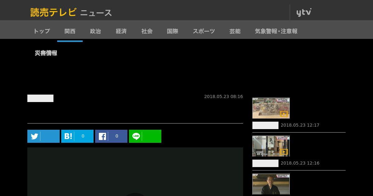Screen dimensions: 373x196
Task: Send article via LINE button
Action: [x=145, y=136]
